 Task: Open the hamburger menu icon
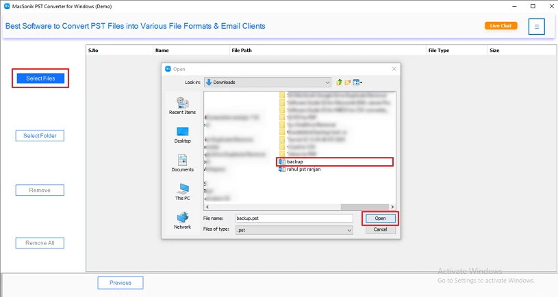click(x=537, y=27)
